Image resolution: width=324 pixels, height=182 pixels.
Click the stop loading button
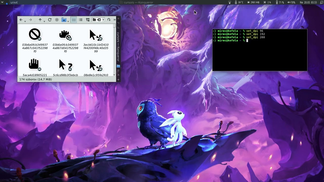57,20
